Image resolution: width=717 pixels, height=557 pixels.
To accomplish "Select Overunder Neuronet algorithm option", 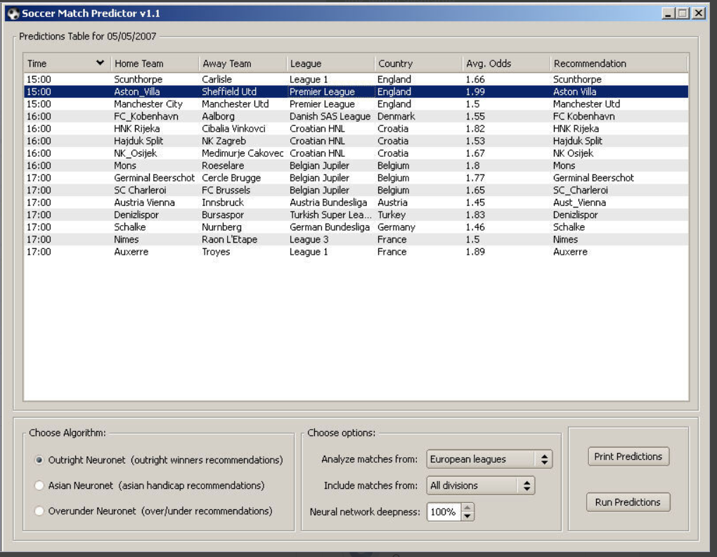I will [x=39, y=511].
